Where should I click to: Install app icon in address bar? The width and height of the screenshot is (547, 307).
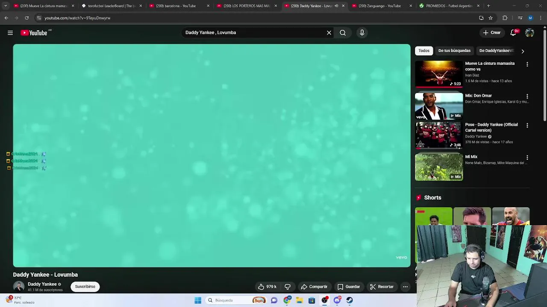pyautogui.click(x=481, y=18)
